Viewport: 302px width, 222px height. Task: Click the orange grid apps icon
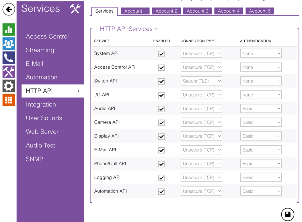click(9, 100)
